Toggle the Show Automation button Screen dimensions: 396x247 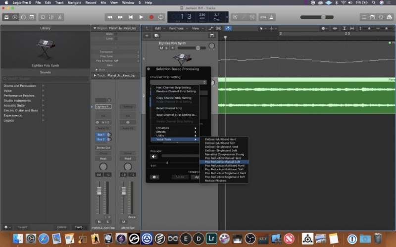(x=211, y=28)
